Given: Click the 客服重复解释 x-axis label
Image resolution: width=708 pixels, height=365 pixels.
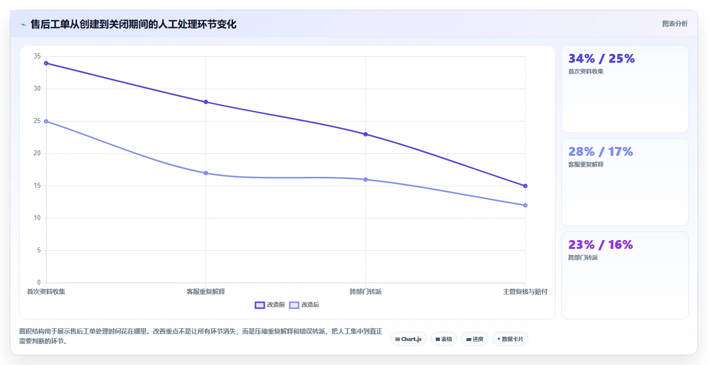Looking at the screenshot, I should click(206, 292).
